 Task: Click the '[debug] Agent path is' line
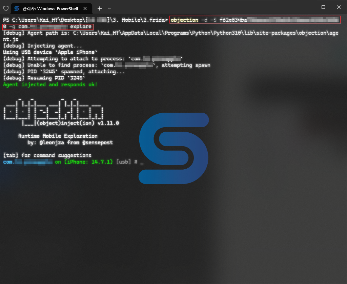click(171, 36)
